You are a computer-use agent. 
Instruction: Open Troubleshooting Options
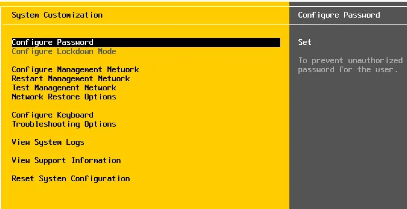click(x=64, y=124)
